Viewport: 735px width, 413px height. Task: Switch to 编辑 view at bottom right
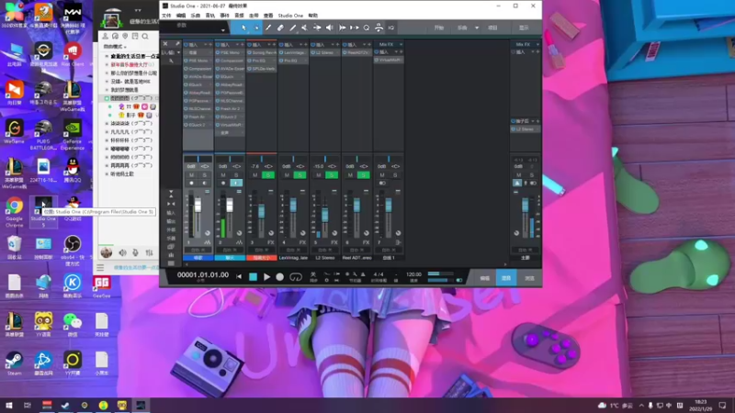pyautogui.click(x=485, y=278)
